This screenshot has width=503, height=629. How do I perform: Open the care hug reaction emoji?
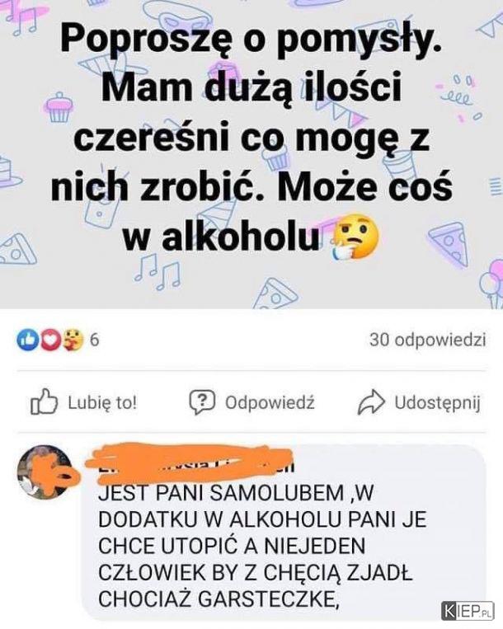pyautogui.click(x=73, y=340)
